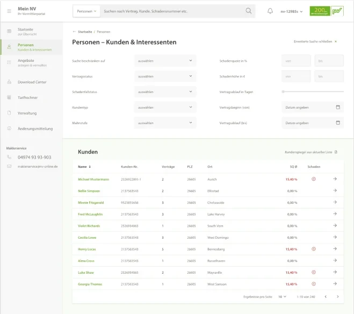Screen dimensions: 354x314
Task: Click the back arrow beside Startseite breadcrumb
Action: click(74, 32)
